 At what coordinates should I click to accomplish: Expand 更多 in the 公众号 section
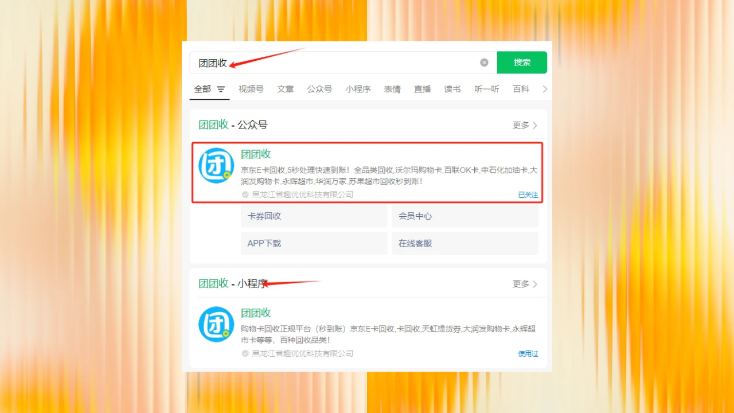click(x=525, y=125)
